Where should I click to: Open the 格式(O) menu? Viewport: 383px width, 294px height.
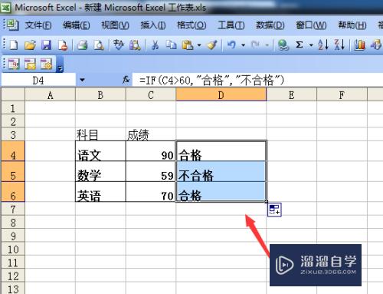tap(191, 25)
